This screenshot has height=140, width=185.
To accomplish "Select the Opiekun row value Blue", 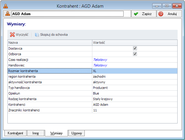I will 135,93.
